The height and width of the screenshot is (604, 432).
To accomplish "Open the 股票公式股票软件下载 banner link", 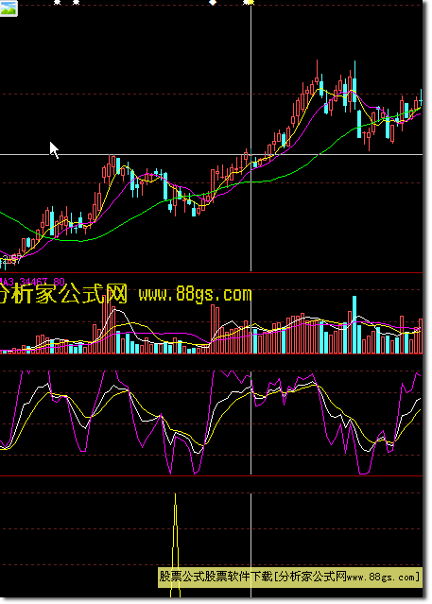I will (289, 577).
